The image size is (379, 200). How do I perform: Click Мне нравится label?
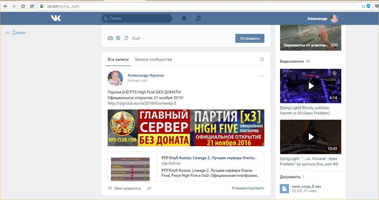[x=127, y=188]
